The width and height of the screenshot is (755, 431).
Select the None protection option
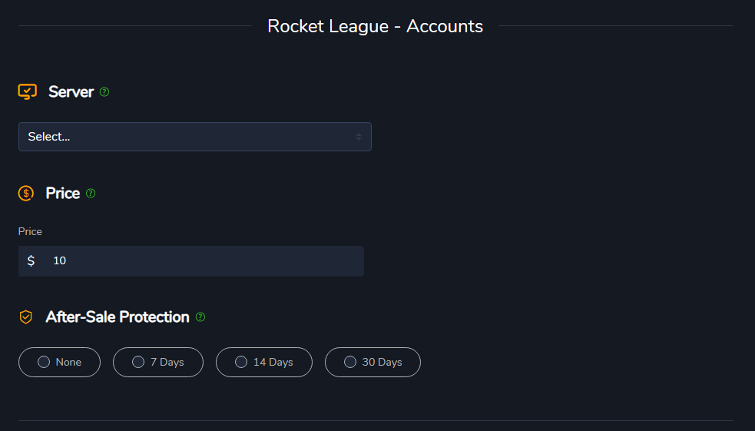(x=59, y=363)
